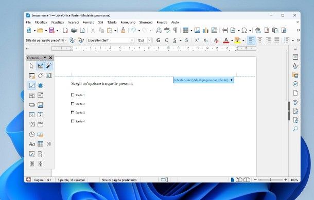
Task: Open the Liberation Serif font dropdown
Action: pos(132,40)
